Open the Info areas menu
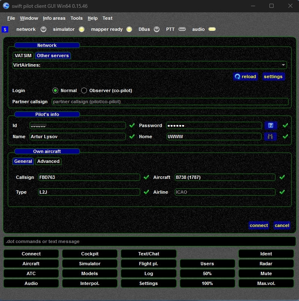299x301 pixels. 54,18
